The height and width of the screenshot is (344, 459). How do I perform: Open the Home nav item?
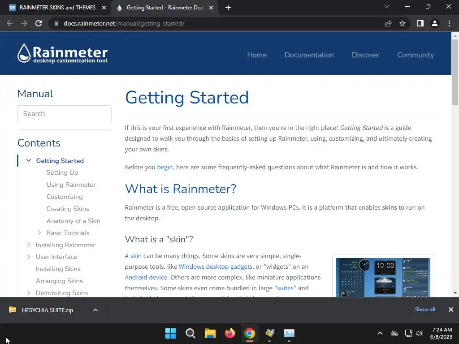[x=257, y=55]
